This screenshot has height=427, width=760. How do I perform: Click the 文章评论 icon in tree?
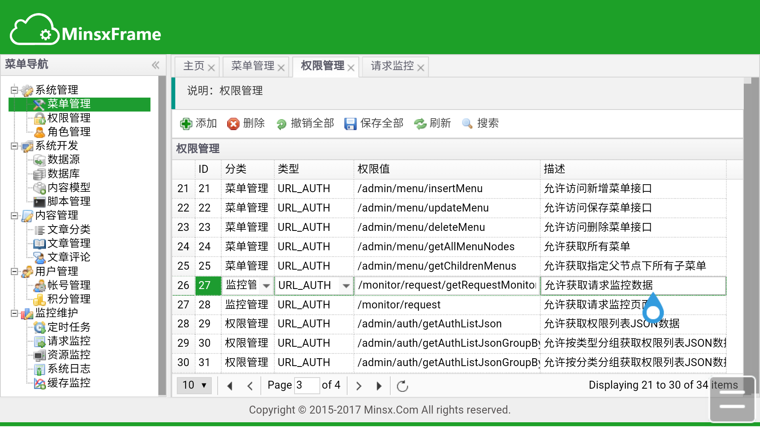tap(39, 258)
